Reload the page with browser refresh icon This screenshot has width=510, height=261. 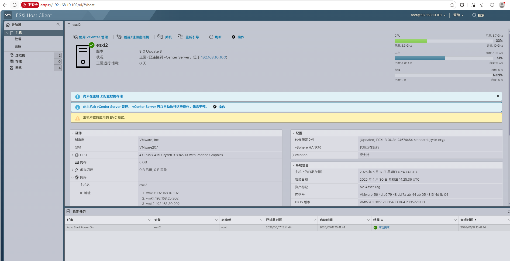(15, 5)
